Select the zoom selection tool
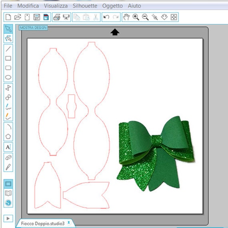The height and width of the screenshot is (228, 228). click(x=155, y=17)
